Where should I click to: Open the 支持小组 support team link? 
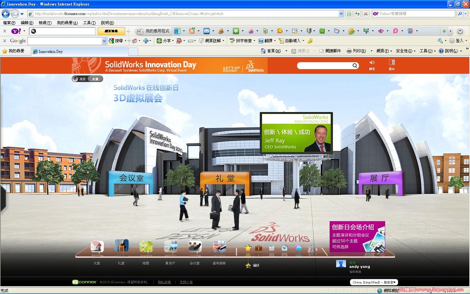point(186,282)
